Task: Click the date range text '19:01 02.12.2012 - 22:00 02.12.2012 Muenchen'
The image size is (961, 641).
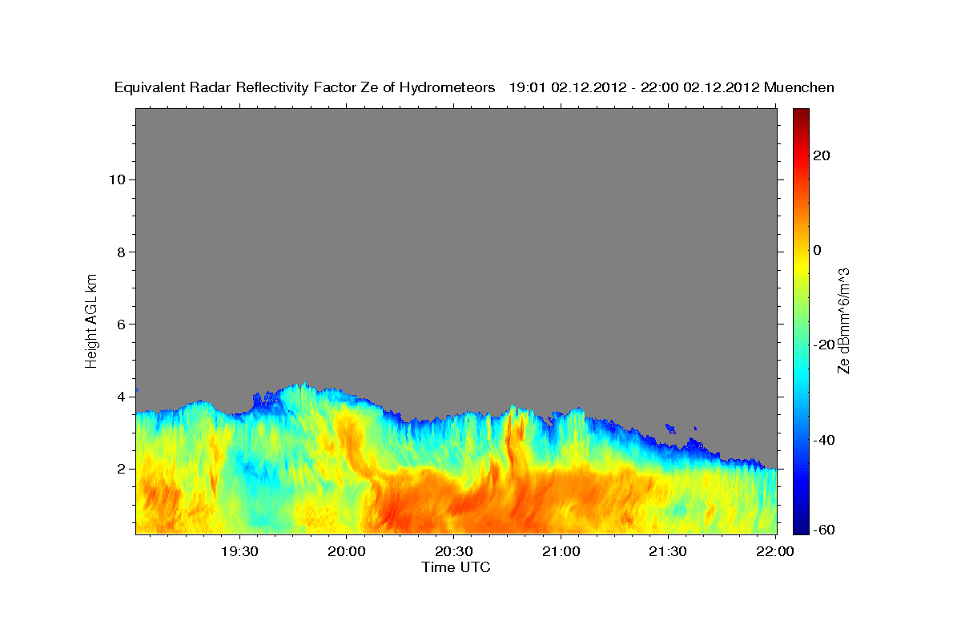Action: coord(672,88)
